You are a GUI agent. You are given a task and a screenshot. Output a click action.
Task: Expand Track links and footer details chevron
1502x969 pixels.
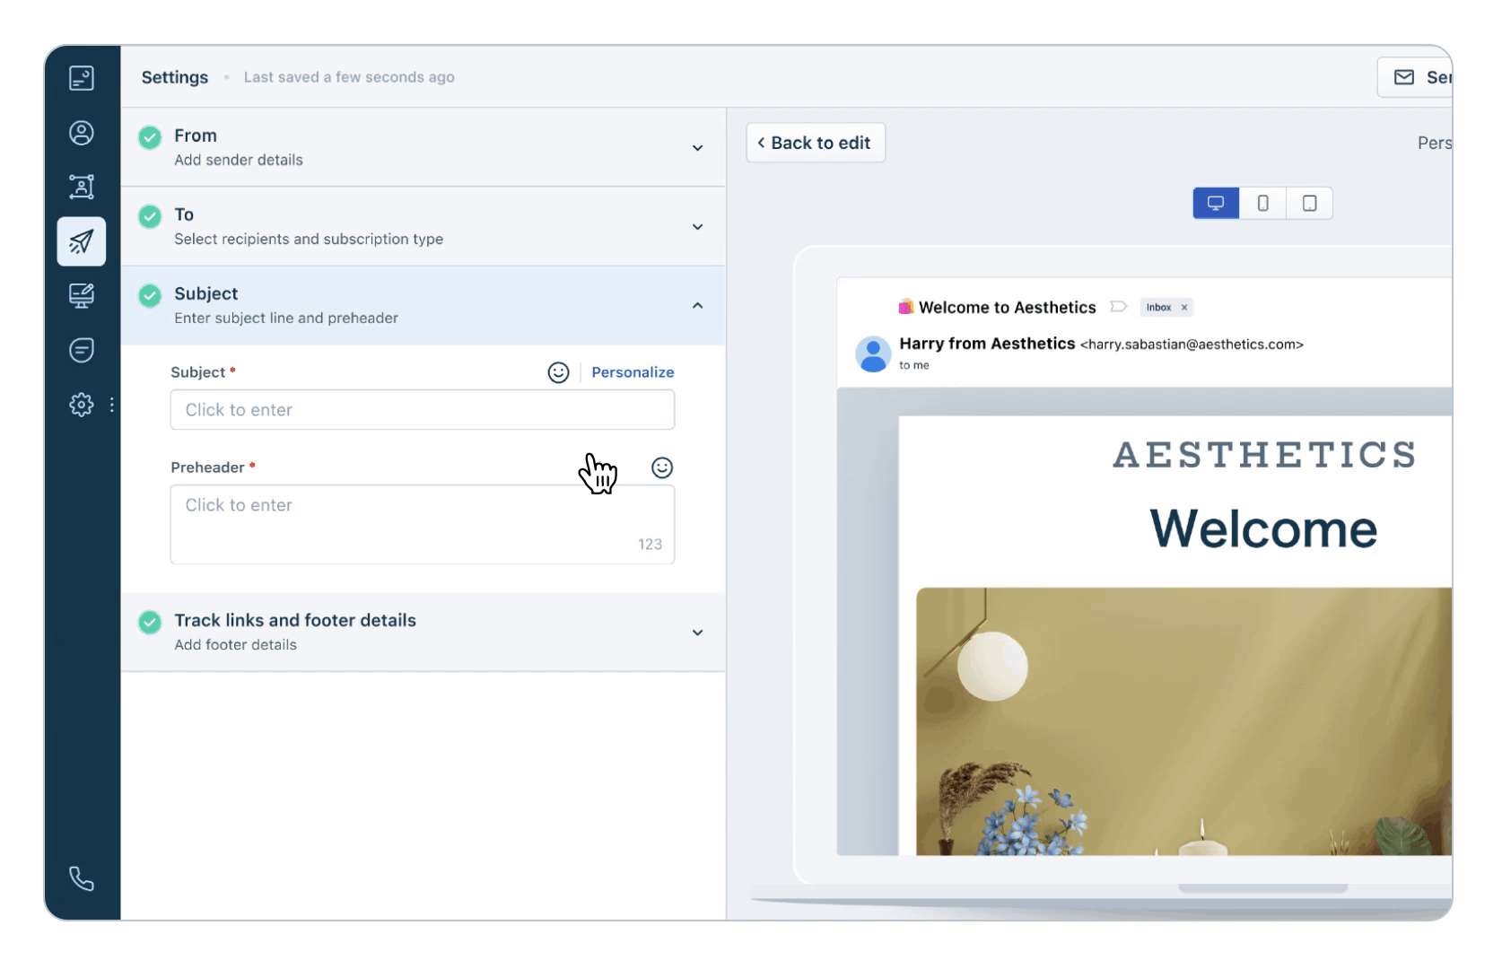pyautogui.click(x=697, y=633)
